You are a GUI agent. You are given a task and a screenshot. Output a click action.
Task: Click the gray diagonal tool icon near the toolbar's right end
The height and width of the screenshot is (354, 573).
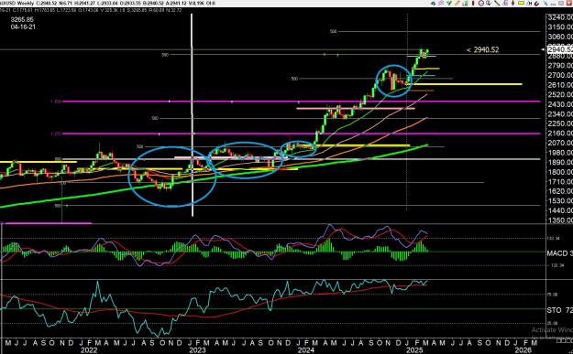click(545, 4)
